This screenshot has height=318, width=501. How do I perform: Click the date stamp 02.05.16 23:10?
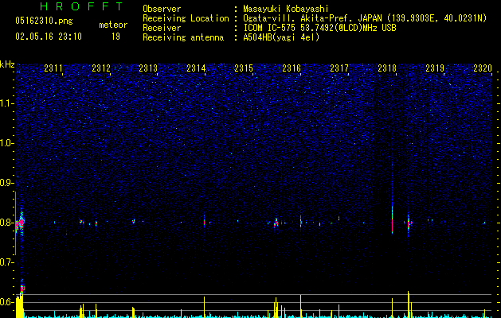click(49, 37)
